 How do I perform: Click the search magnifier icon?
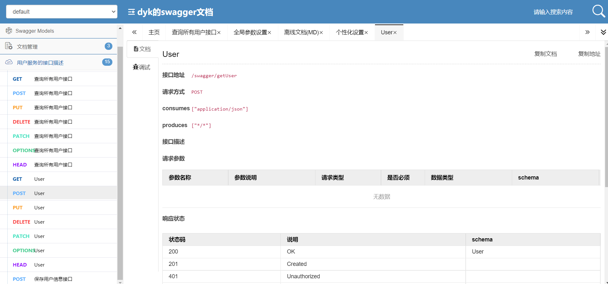click(598, 11)
